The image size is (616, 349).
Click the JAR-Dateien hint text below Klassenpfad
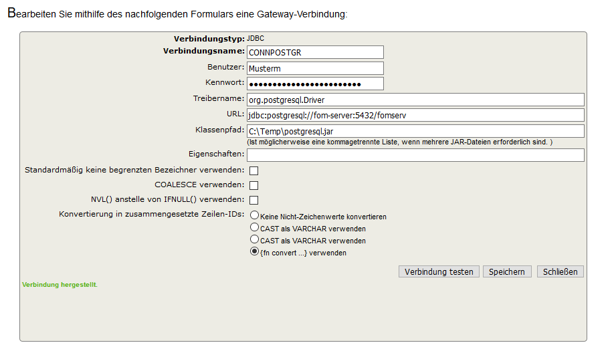pyautogui.click(x=399, y=142)
